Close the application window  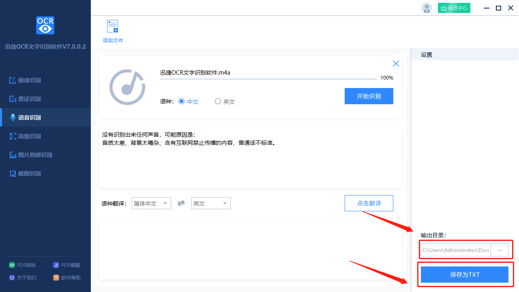tap(511, 8)
